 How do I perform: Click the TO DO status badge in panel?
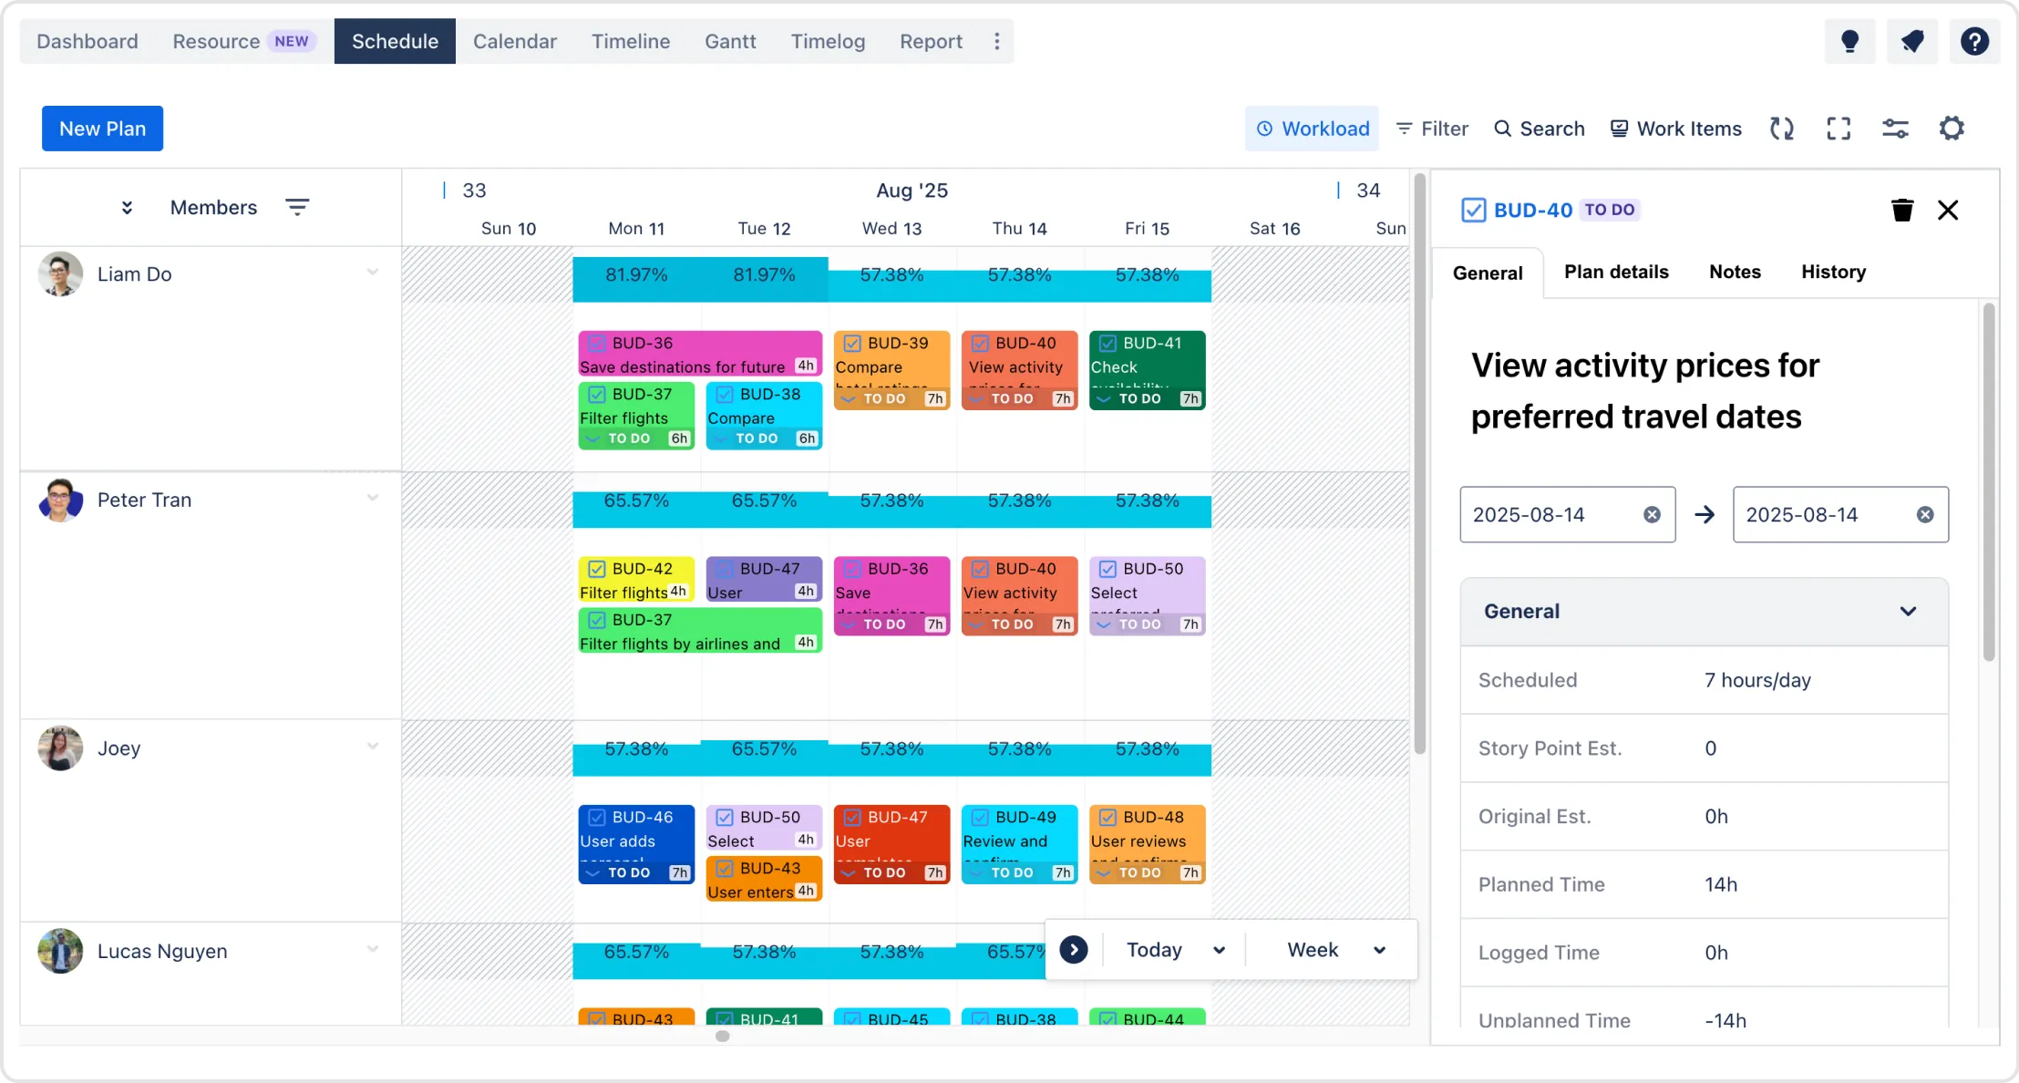[x=1610, y=210]
